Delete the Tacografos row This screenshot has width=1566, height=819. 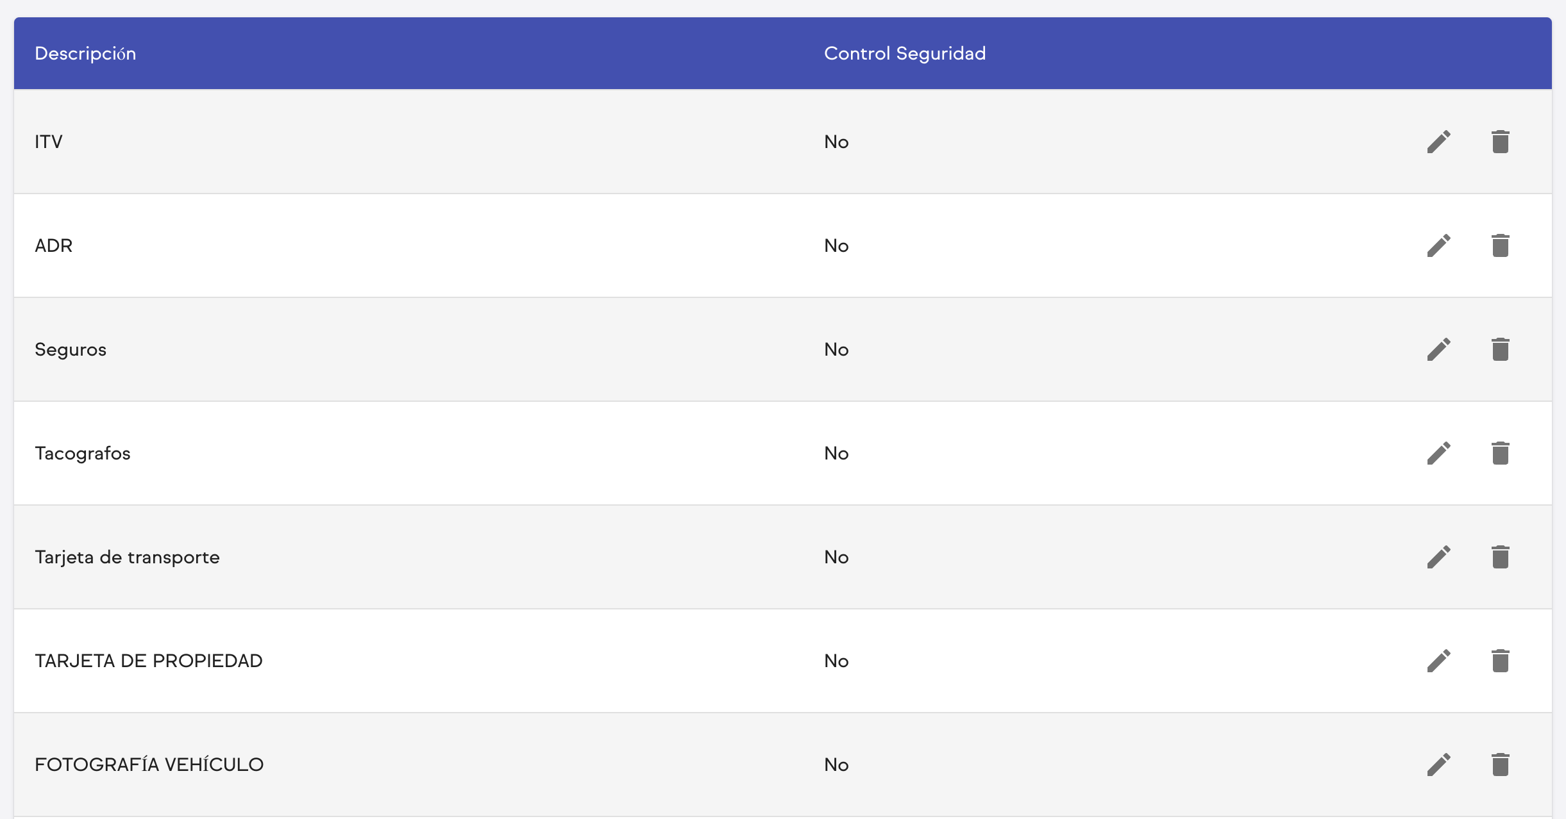click(1500, 453)
